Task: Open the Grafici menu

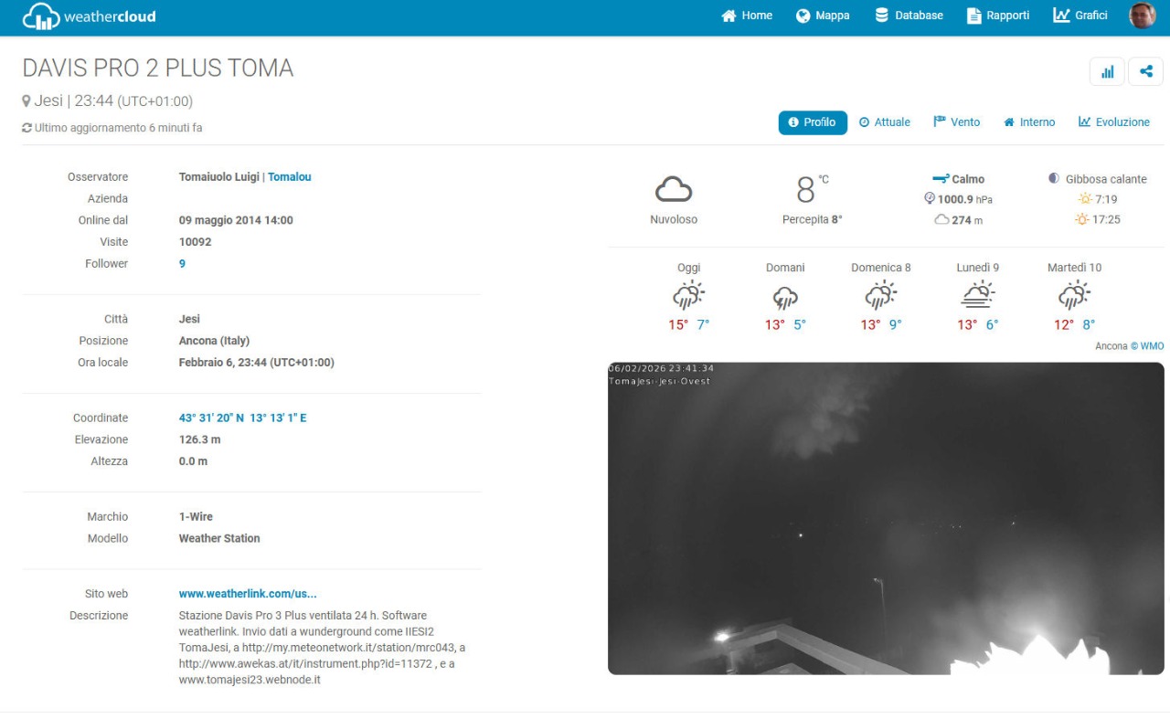Action: pyautogui.click(x=1080, y=16)
